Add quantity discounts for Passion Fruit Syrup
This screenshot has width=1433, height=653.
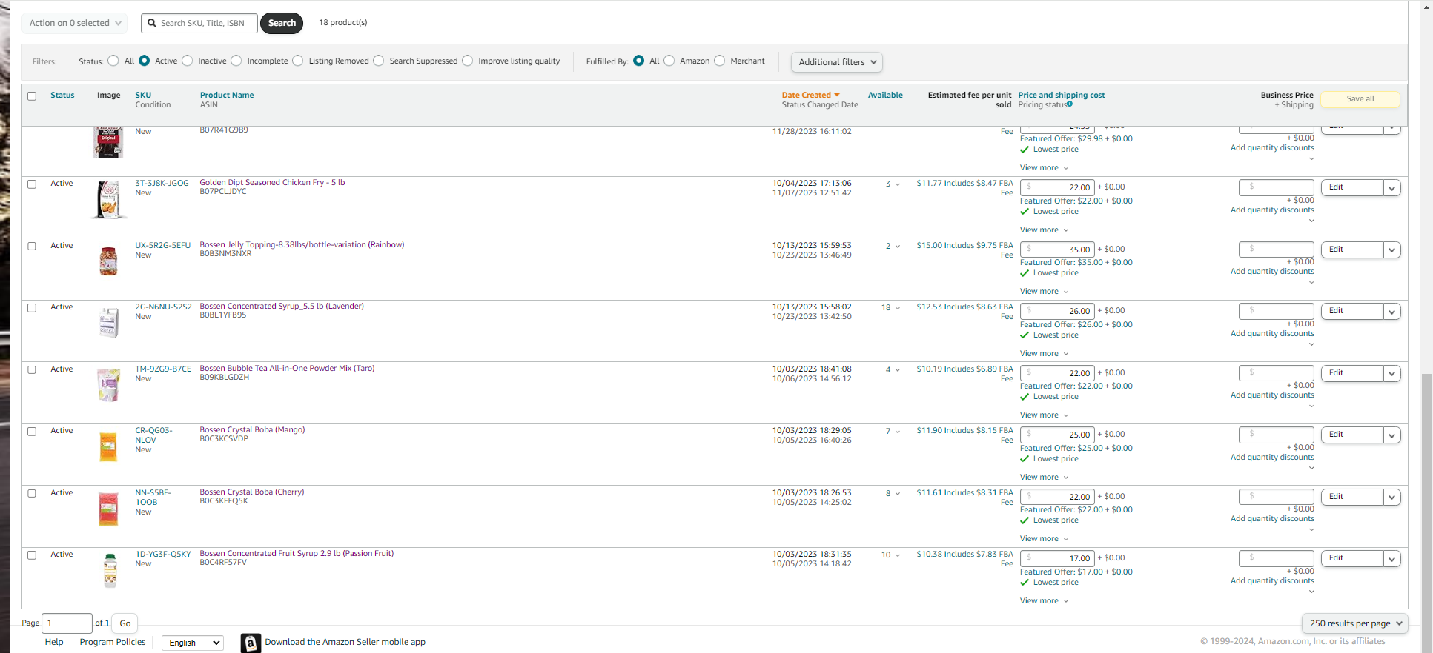(x=1272, y=581)
